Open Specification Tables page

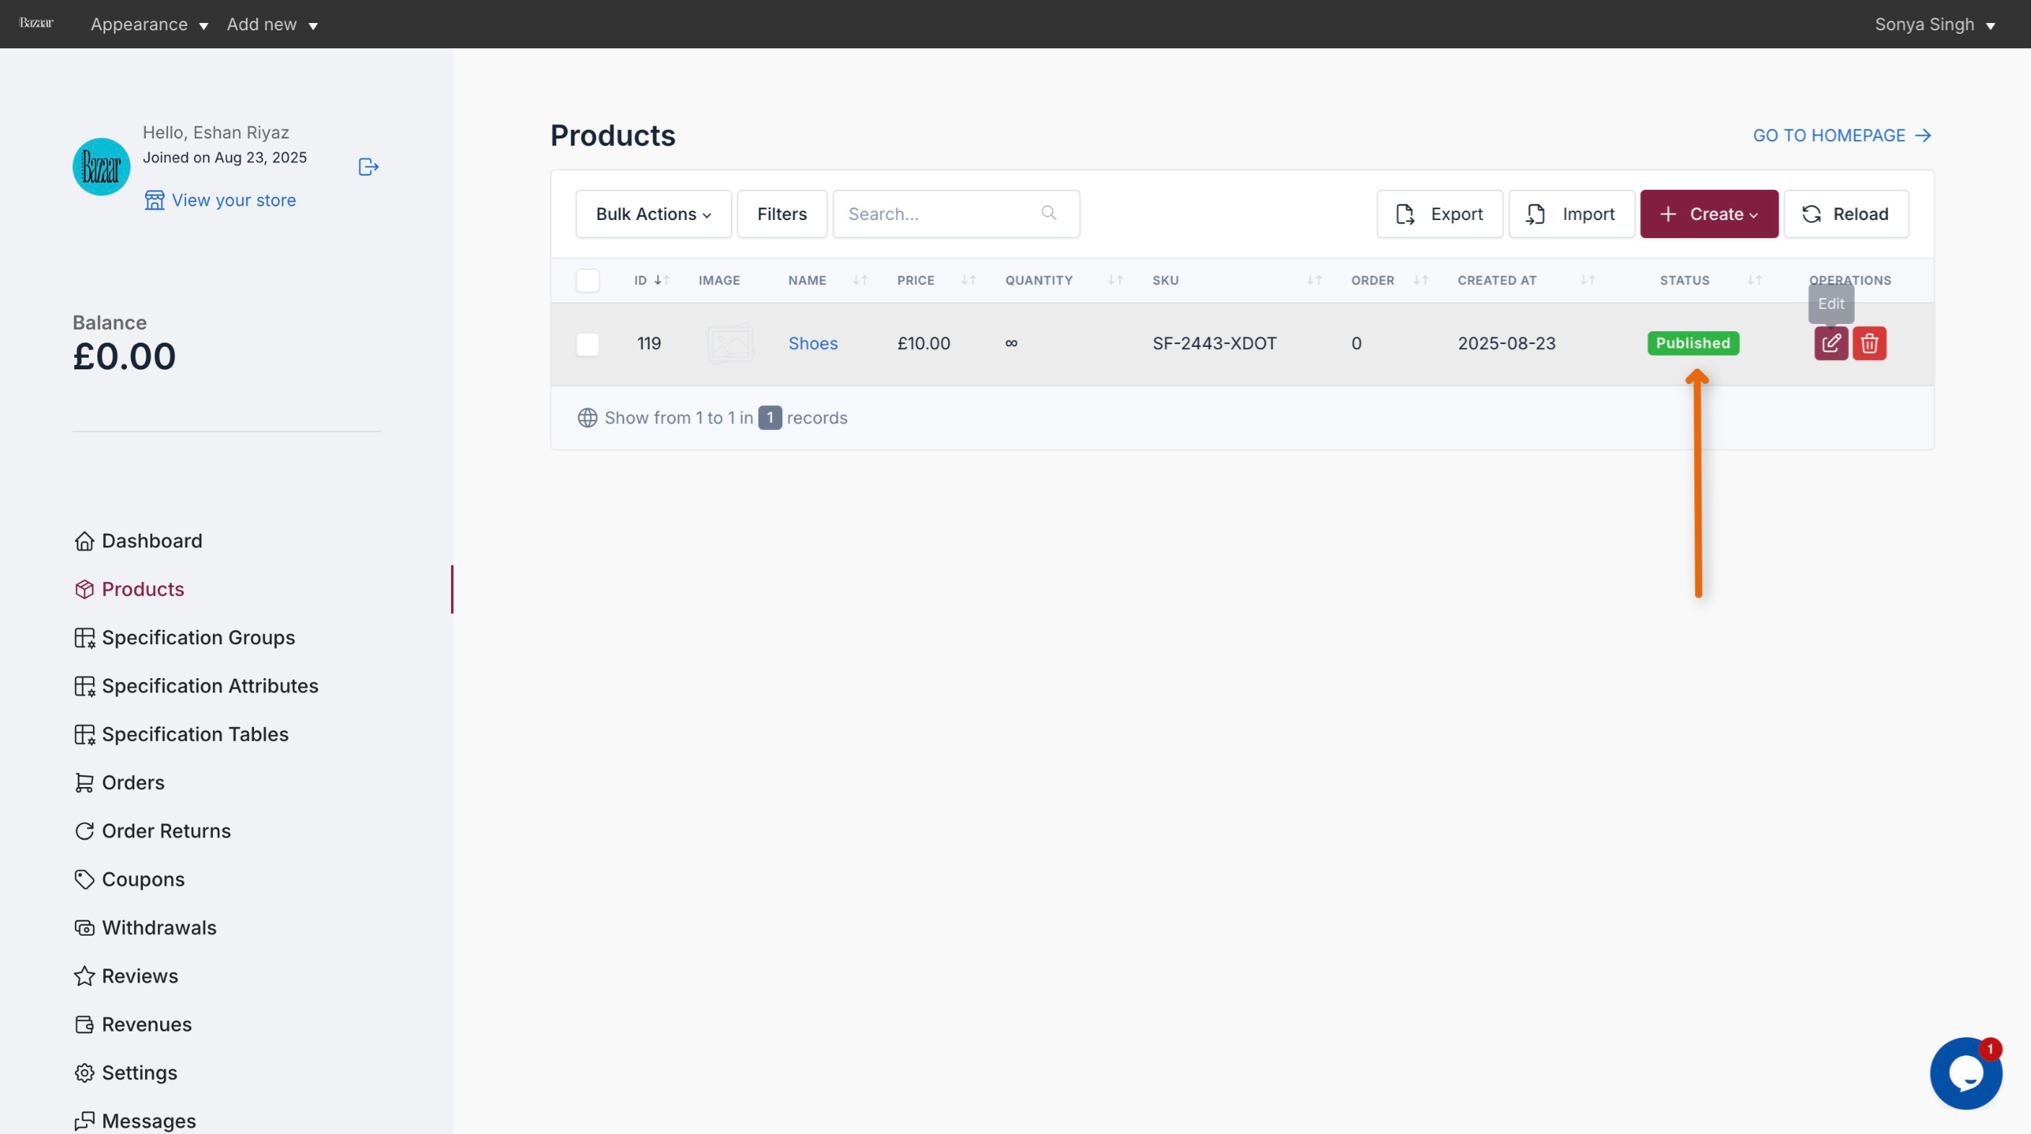point(181,734)
